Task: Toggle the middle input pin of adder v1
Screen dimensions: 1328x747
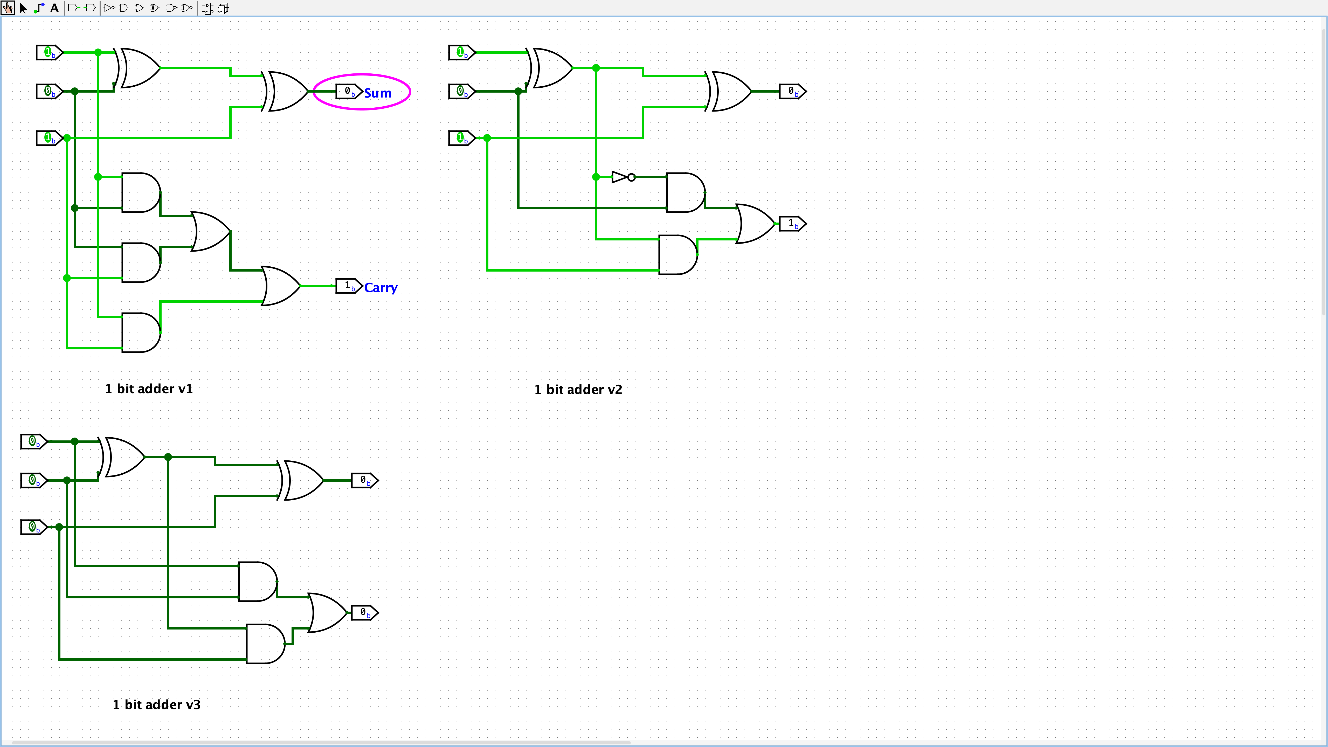Action: [49, 91]
